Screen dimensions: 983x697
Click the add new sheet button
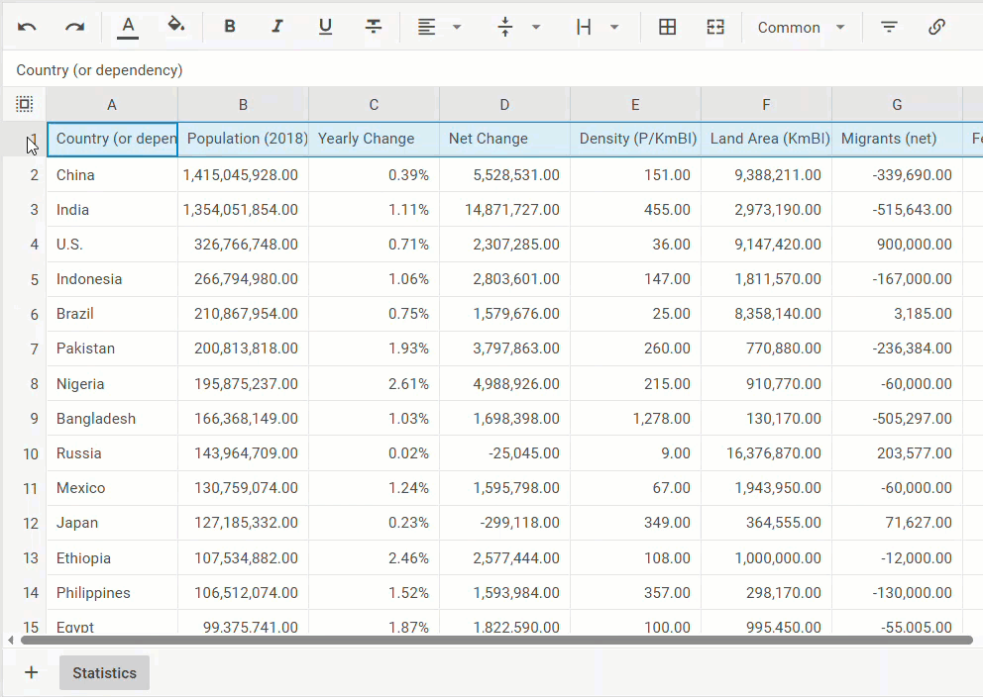(31, 671)
